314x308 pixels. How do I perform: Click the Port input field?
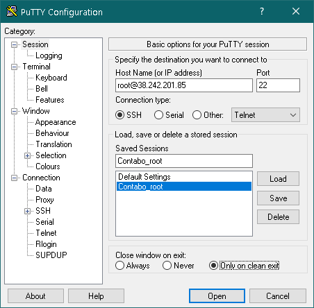(278, 85)
